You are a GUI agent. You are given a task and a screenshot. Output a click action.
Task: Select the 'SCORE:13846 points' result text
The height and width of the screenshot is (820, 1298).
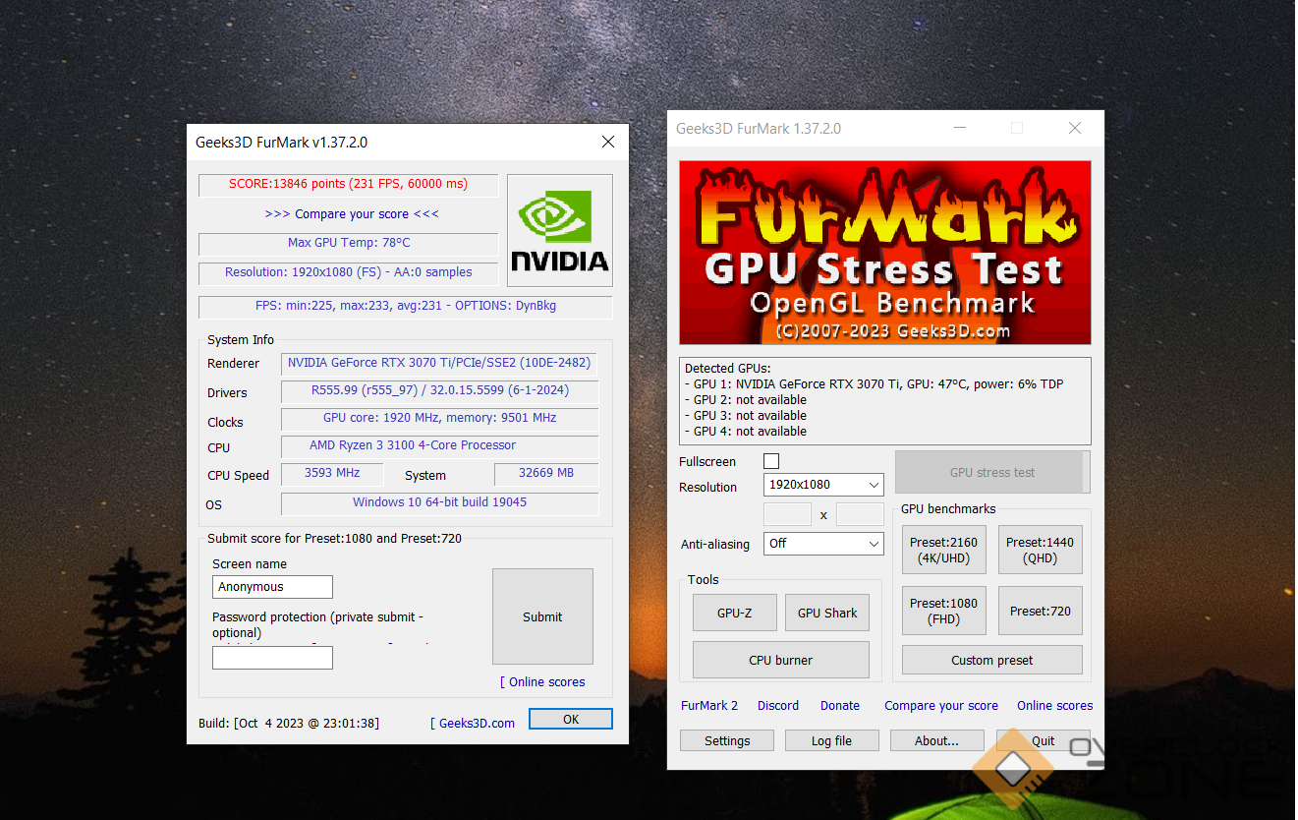(348, 185)
